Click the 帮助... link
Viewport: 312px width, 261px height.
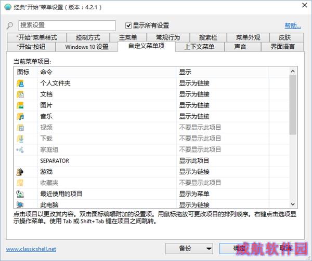pyautogui.click(x=293, y=25)
